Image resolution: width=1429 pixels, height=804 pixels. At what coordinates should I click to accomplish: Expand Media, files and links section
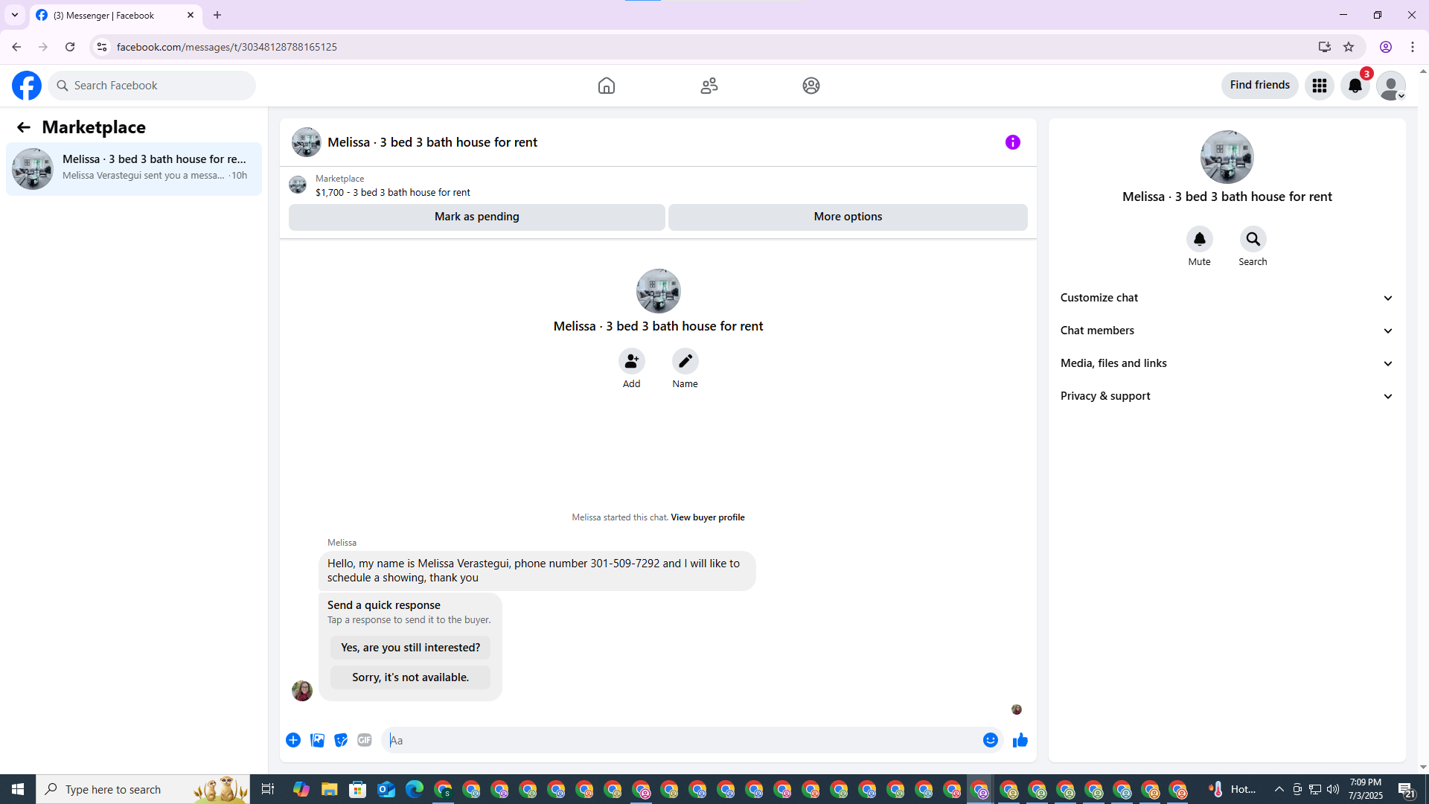1227,363
